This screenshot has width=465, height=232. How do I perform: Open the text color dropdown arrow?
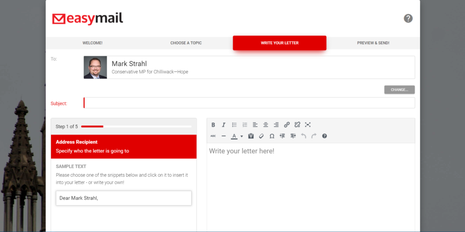242,136
